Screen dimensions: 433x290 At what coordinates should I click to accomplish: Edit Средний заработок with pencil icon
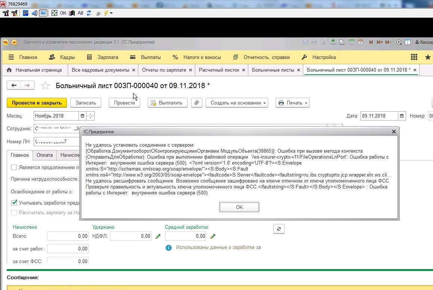coord(213,236)
